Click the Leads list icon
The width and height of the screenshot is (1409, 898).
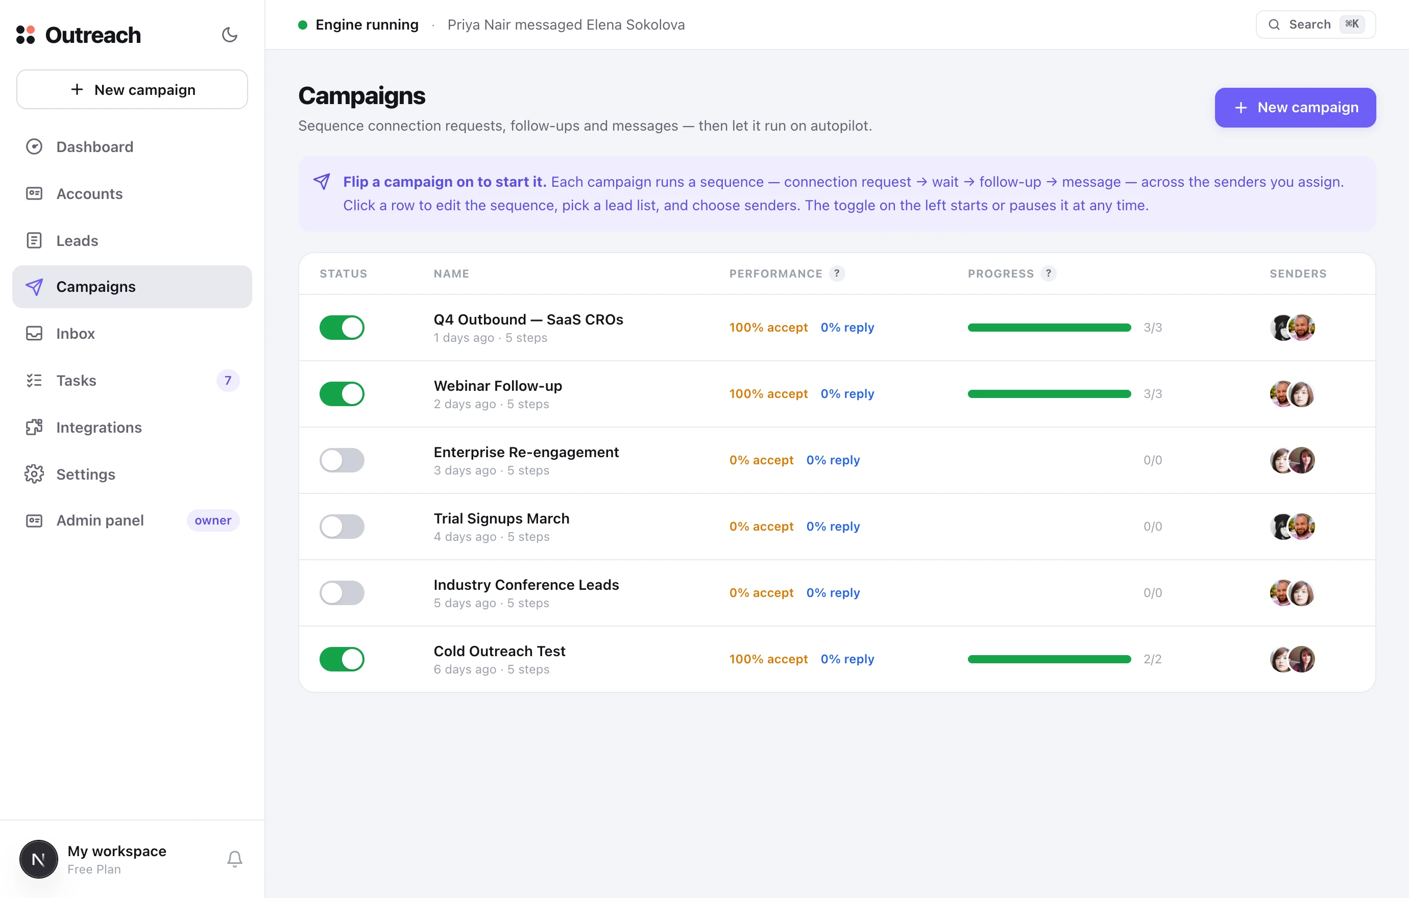click(x=34, y=240)
